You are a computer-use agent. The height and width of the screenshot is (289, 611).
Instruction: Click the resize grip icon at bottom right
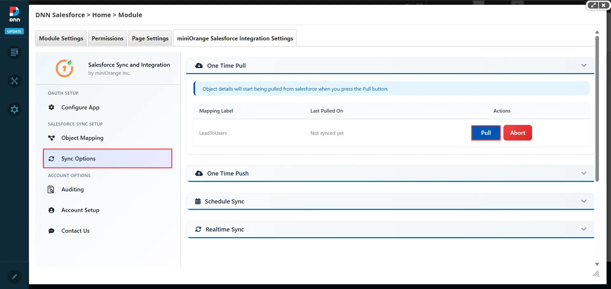596,273
